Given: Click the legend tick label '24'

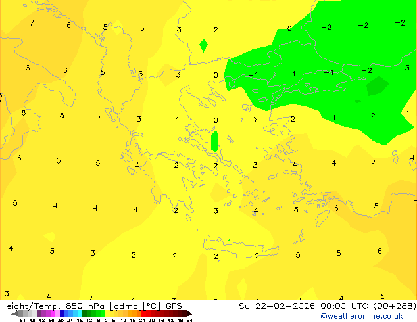Looking at the screenshot, I should [142, 321].
